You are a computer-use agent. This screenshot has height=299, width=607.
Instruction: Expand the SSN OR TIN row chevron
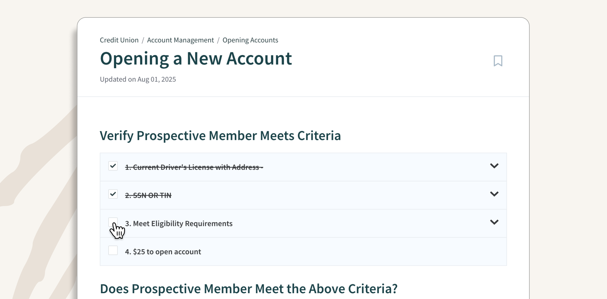pyautogui.click(x=494, y=194)
